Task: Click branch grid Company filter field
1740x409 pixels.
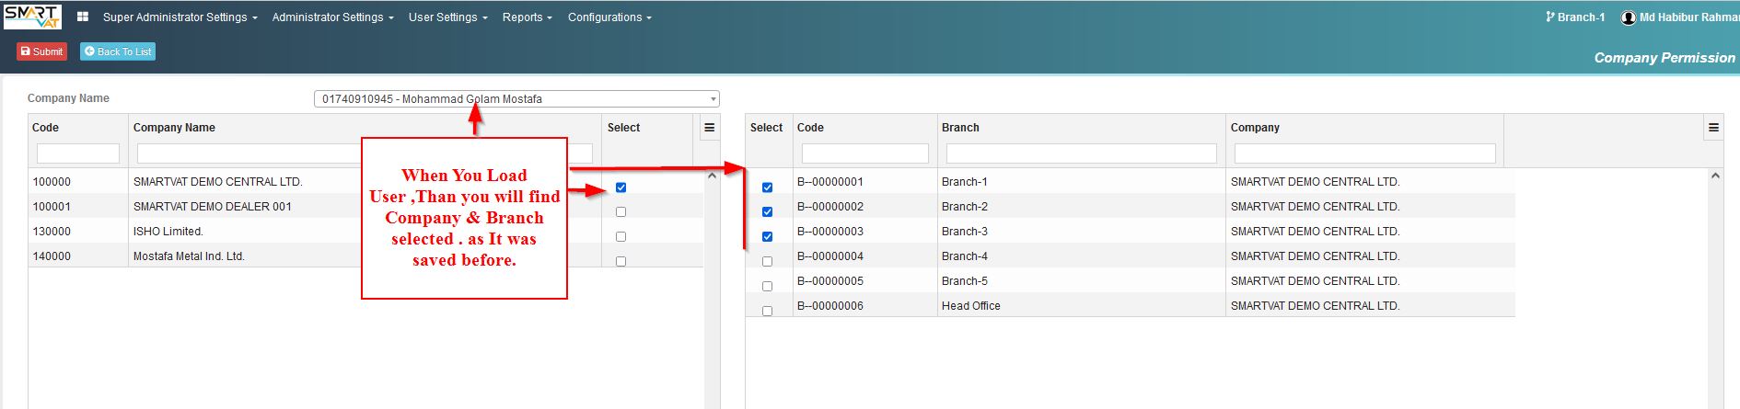Action: (1364, 153)
